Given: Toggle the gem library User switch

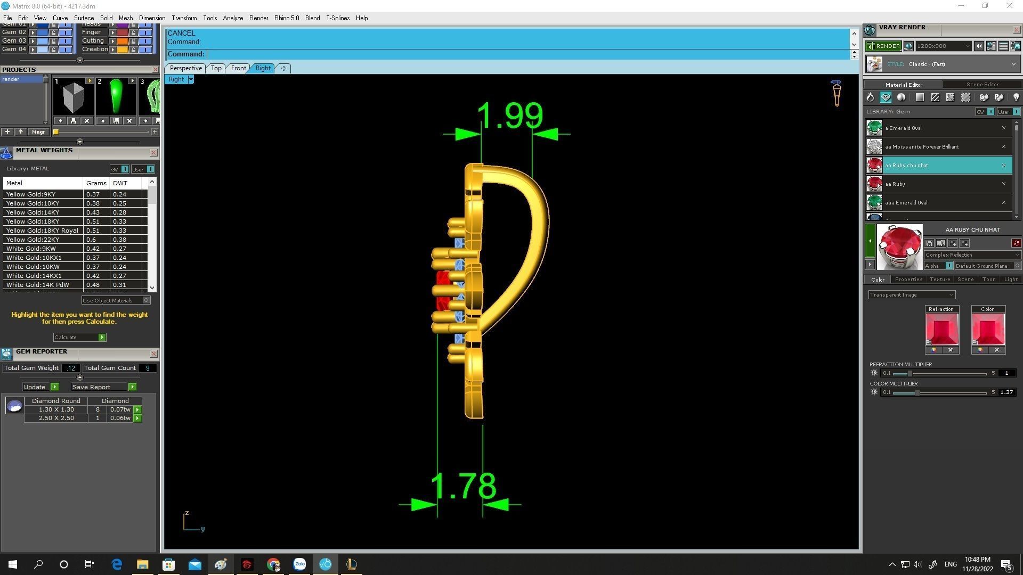Looking at the screenshot, I should 1016,112.
